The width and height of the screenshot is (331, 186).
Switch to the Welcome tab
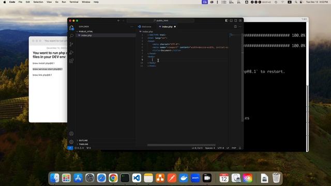145,26
